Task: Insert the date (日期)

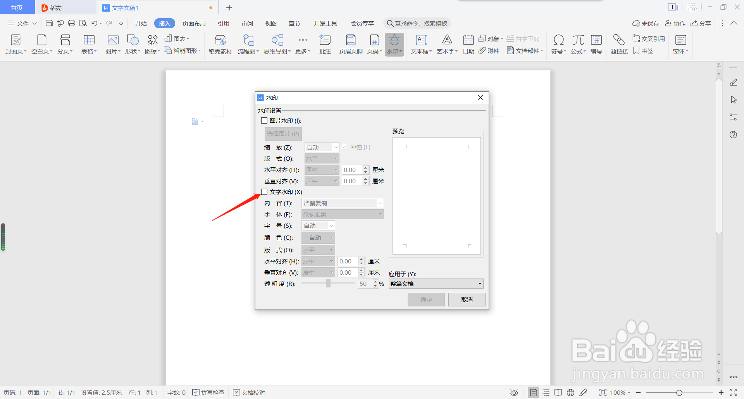Action: click(x=468, y=45)
